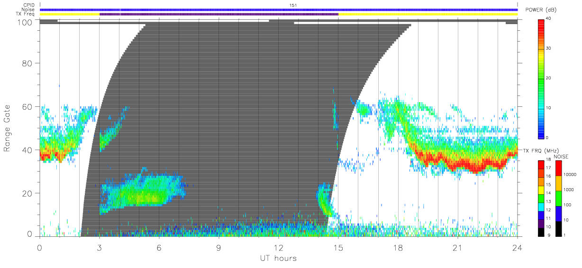
Task: Click the 14 label on TX FRQ legend
Action: 548,193
